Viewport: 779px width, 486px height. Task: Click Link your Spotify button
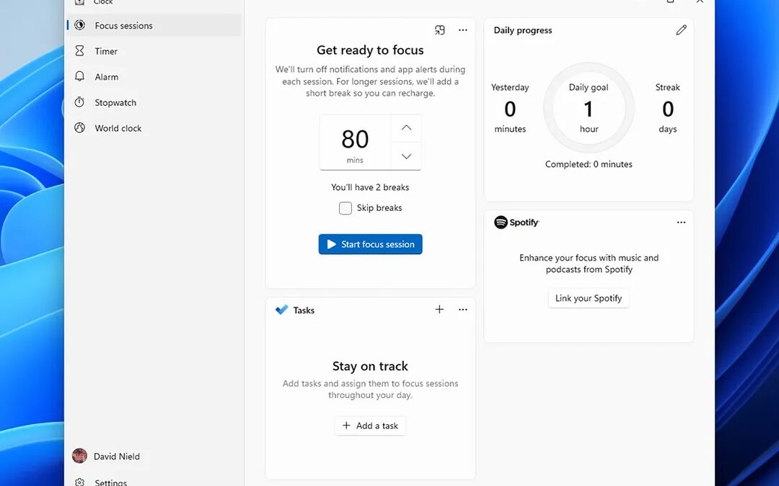pyautogui.click(x=589, y=298)
